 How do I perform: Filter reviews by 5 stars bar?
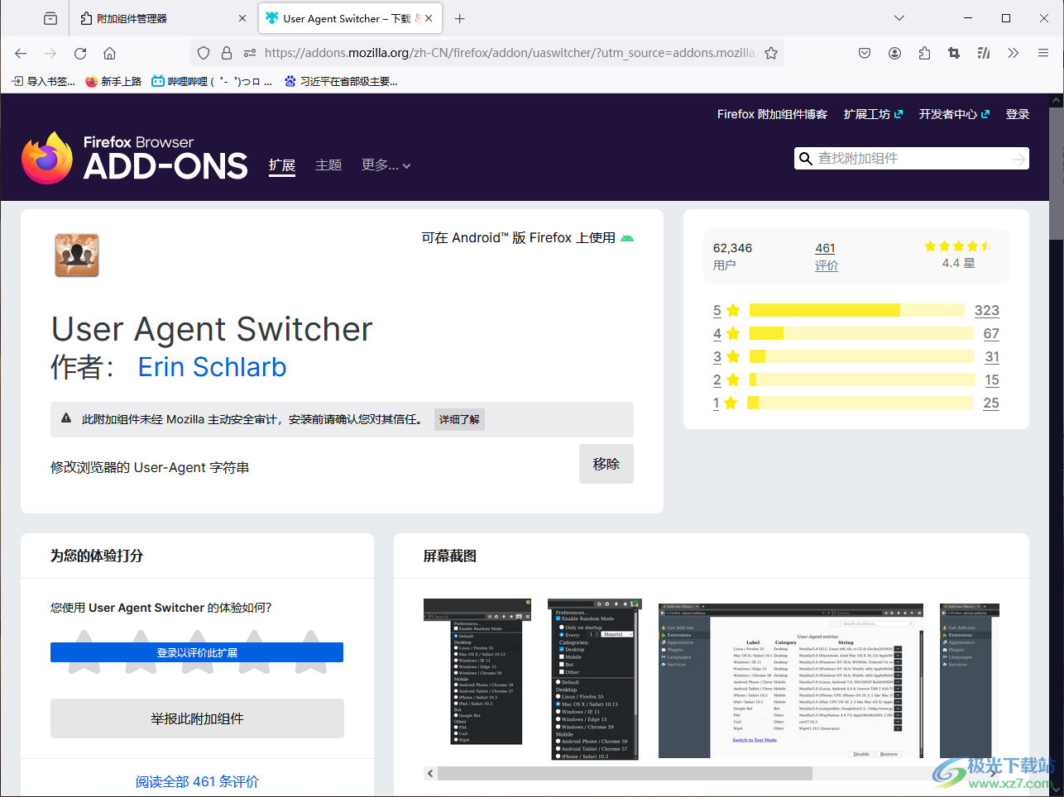coord(856,310)
